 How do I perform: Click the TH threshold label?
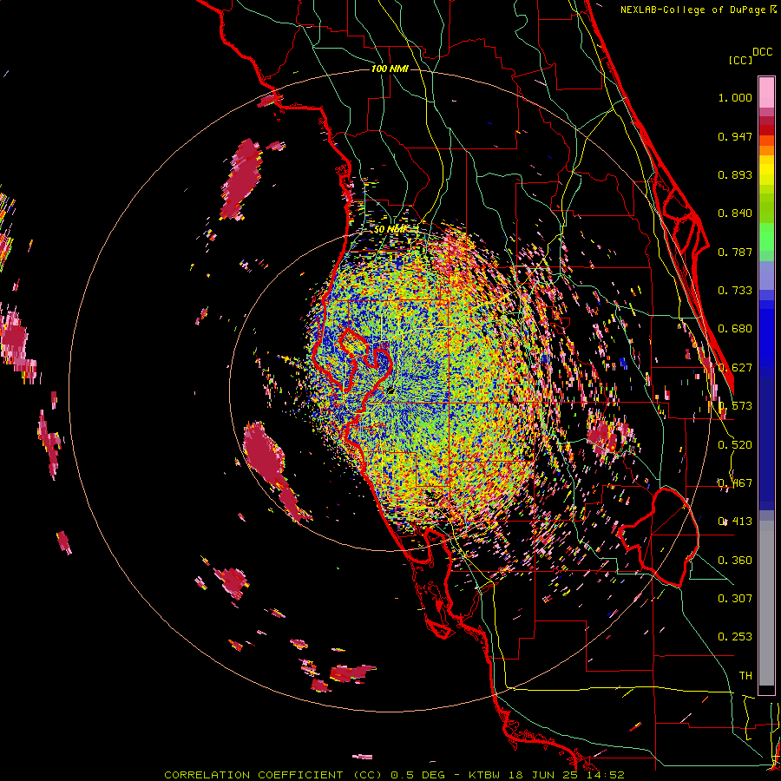[x=745, y=676]
